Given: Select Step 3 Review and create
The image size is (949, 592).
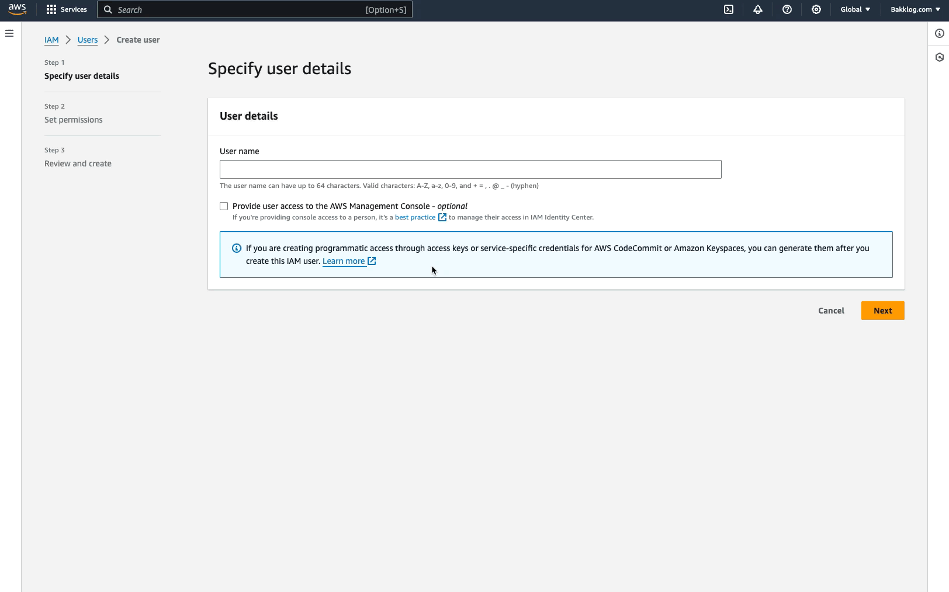Looking at the screenshot, I should (x=78, y=163).
